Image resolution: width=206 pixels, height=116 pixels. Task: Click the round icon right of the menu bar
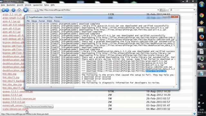coord(195,5)
